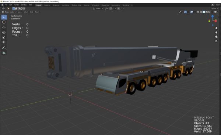Viewport: 221px width, 135px height.
Task: Switch to the Scripting workspace tab
Action: (x=126, y=5)
